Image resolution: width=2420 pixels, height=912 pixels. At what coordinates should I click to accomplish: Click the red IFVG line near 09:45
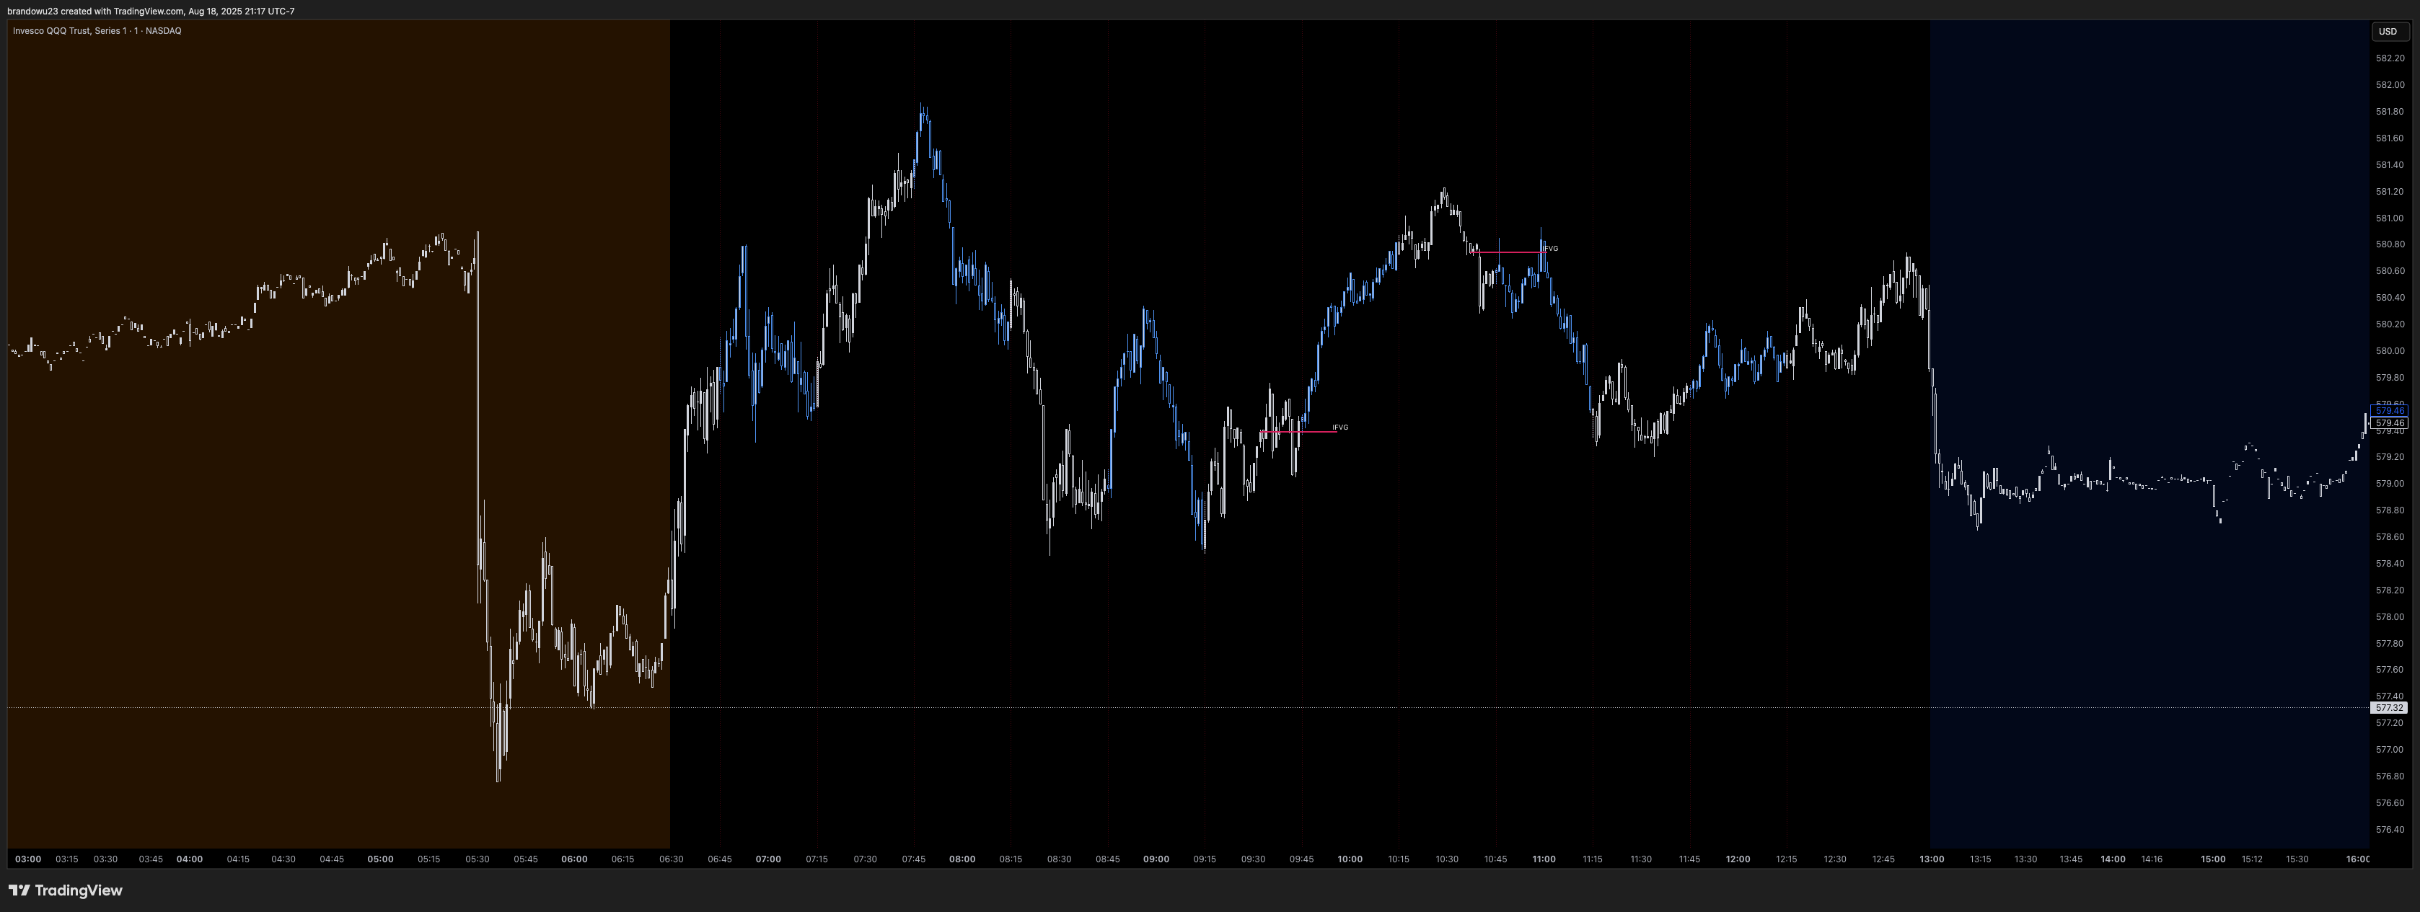coord(1298,432)
